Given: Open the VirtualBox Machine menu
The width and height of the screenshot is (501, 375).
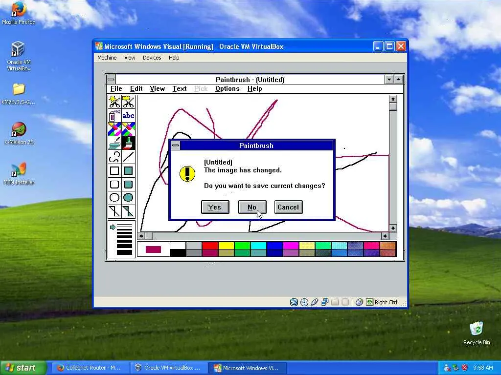Looking at the screenshot, I should pyautogui.click(x=107, y=58).
